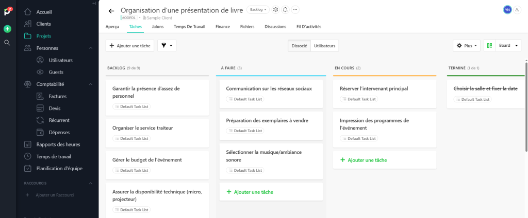
Task: Open the Backlog status dropdown
Action: point(258,10)
